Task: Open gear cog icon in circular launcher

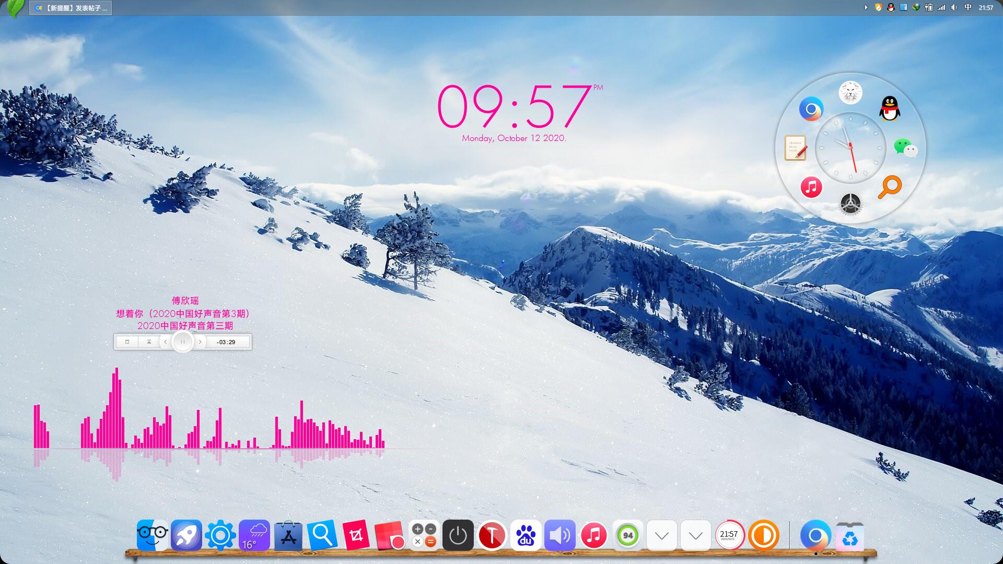Action: click(x=850, y=204)
